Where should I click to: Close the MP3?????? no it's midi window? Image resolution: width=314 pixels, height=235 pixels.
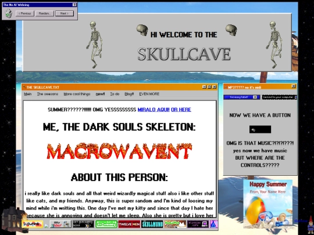[x=294, y=86]
